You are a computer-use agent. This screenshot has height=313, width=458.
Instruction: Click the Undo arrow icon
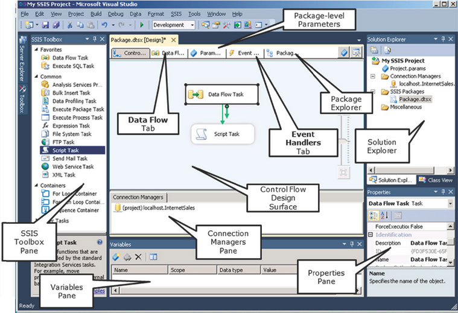coord(104,25)
